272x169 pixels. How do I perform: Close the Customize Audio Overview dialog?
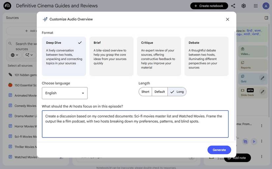tap(227, 19)
